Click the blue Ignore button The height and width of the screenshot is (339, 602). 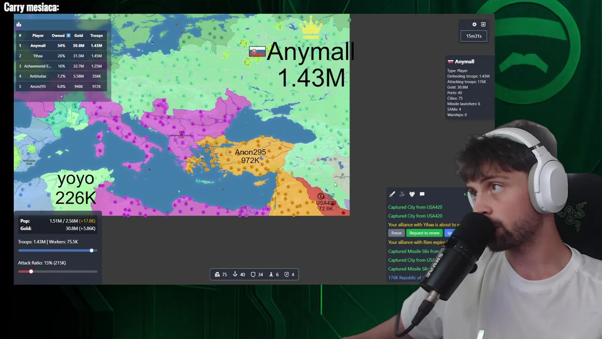tap(450, 233)
